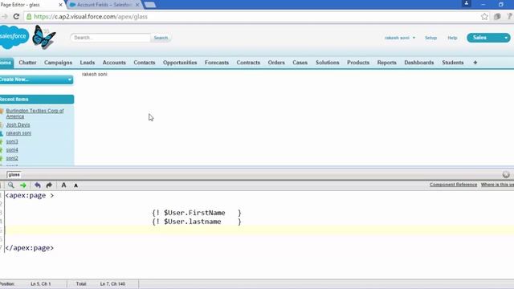Click the plus icon for all tabs
Image resolution: width=514 pixels, height=289 pixels.
(475, 63)
